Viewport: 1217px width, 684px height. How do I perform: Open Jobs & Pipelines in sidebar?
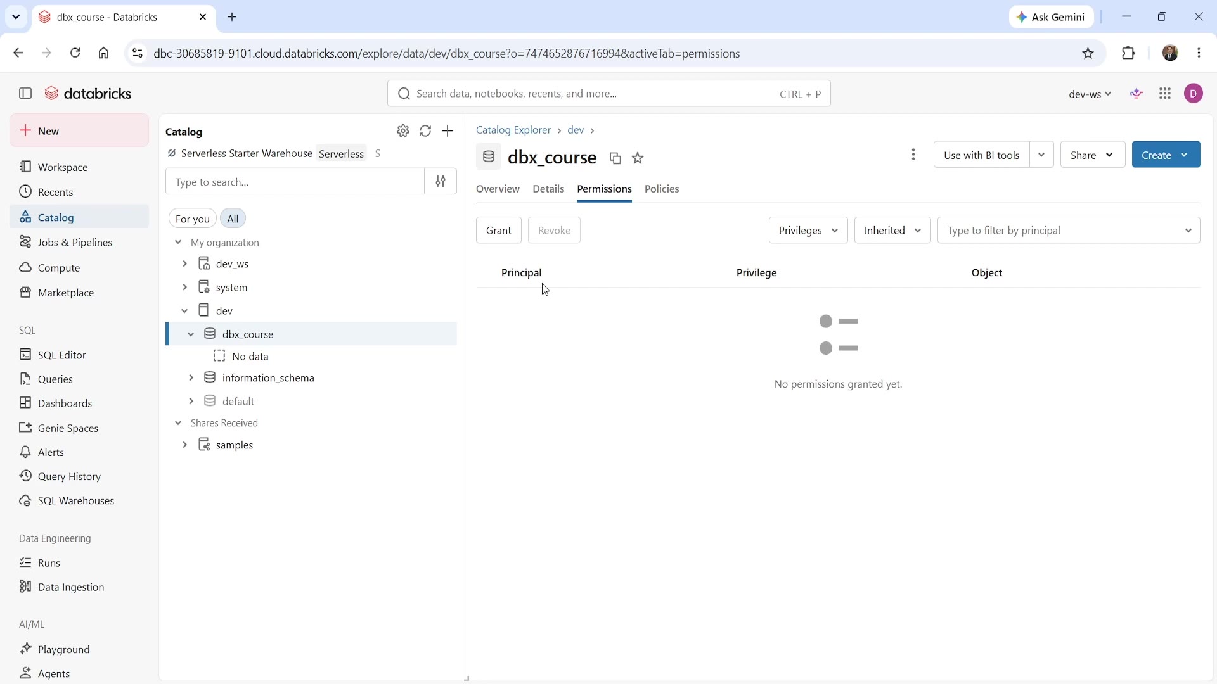79,243
